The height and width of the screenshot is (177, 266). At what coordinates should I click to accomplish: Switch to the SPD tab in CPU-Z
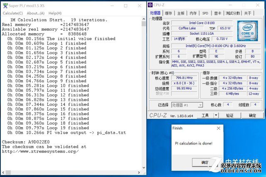click(205, 13)
